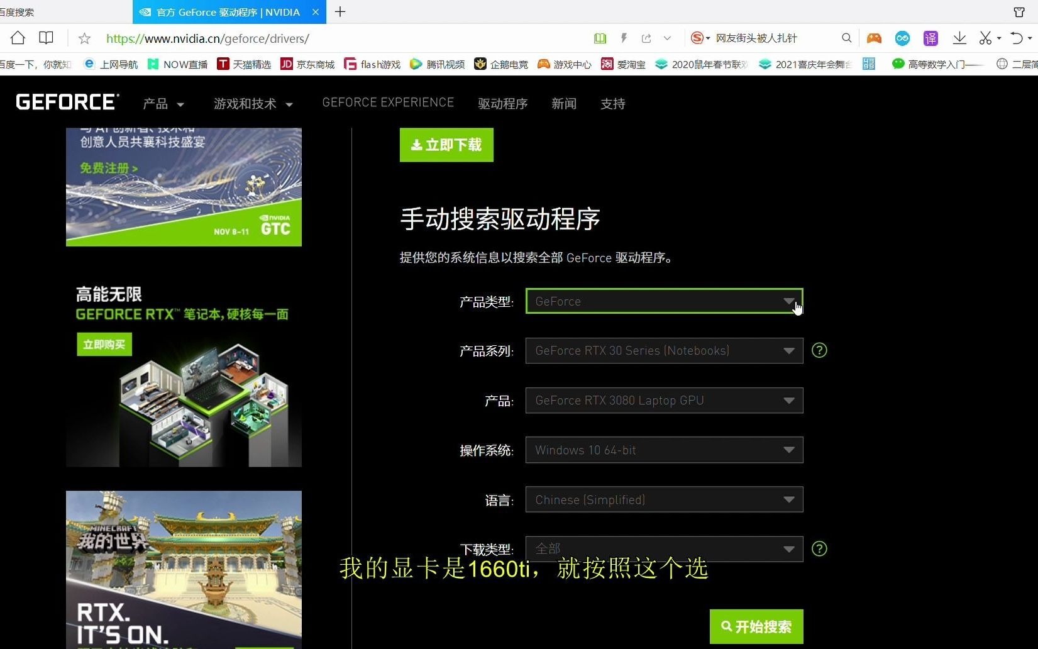Click the scissors screenshot tool icon
This screenshot has width=1038, height=649.
click(x=985, y=38)
